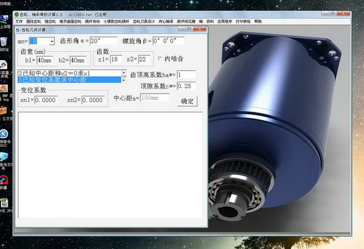Open the 蜗杆传动 menu

tap(93, 21)
